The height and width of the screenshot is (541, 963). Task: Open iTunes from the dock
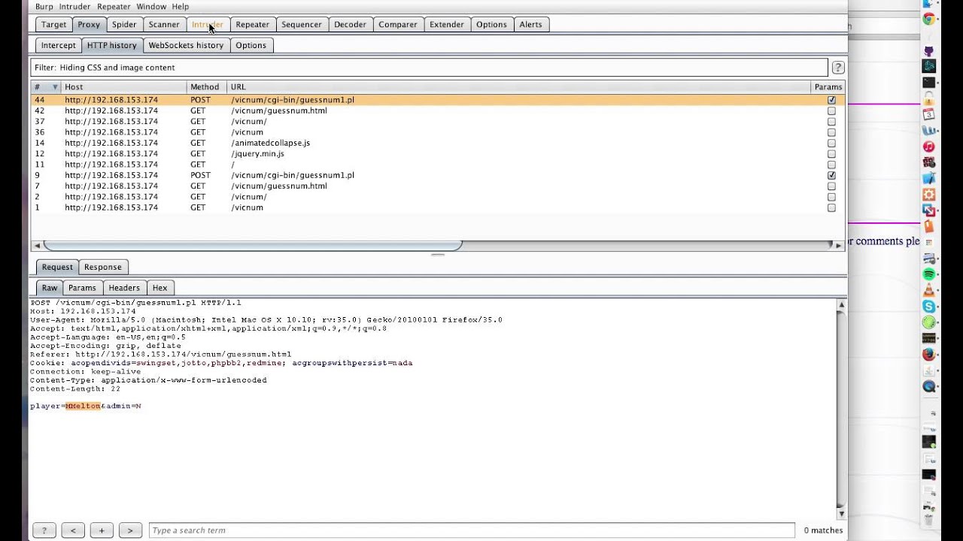pyautogui.click(x=929, y=147)
